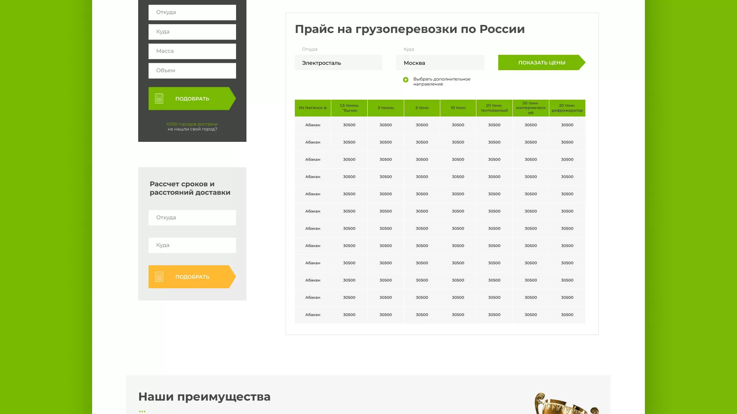Click arrow tip of ПОКАЗАТЬ ЦЕНЫ button
Viewport: 737px width, 414px height.
tap(583, 62)
